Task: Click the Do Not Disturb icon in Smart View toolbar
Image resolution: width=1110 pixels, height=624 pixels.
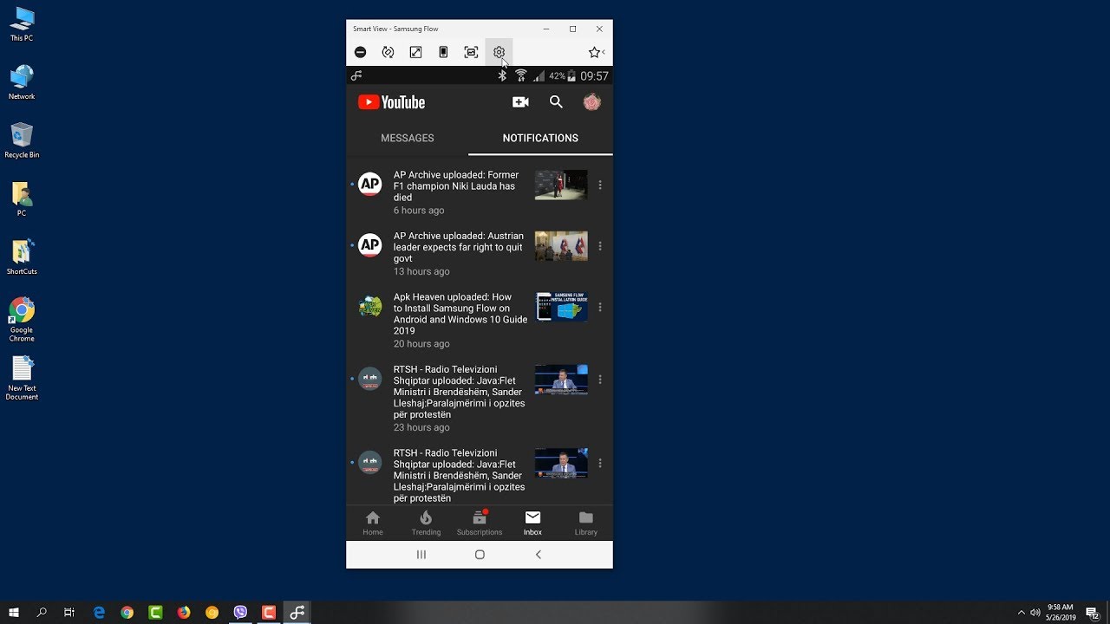Action: click(x=360, y=52)
